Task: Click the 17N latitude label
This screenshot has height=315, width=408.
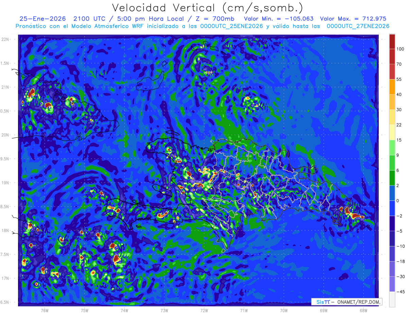Action: (5, 278)
